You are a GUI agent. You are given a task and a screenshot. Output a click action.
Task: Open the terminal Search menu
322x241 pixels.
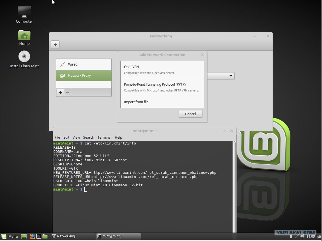click(x=89, y=138)
